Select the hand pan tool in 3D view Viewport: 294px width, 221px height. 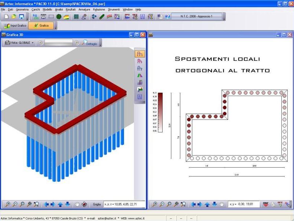[77, 204]
